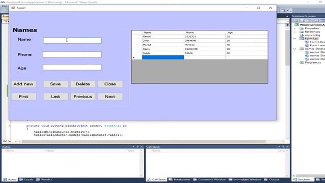325x183 pixels.
Task: Select the Morad cell in the grid
Action: click(163, 45)
